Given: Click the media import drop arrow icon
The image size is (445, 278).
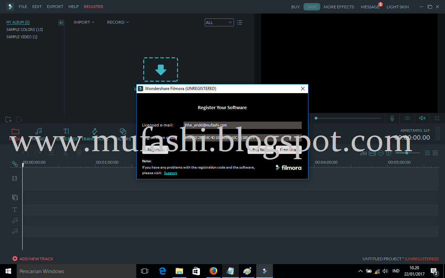Looking at the screenshot, I should [x=161, y=69].
